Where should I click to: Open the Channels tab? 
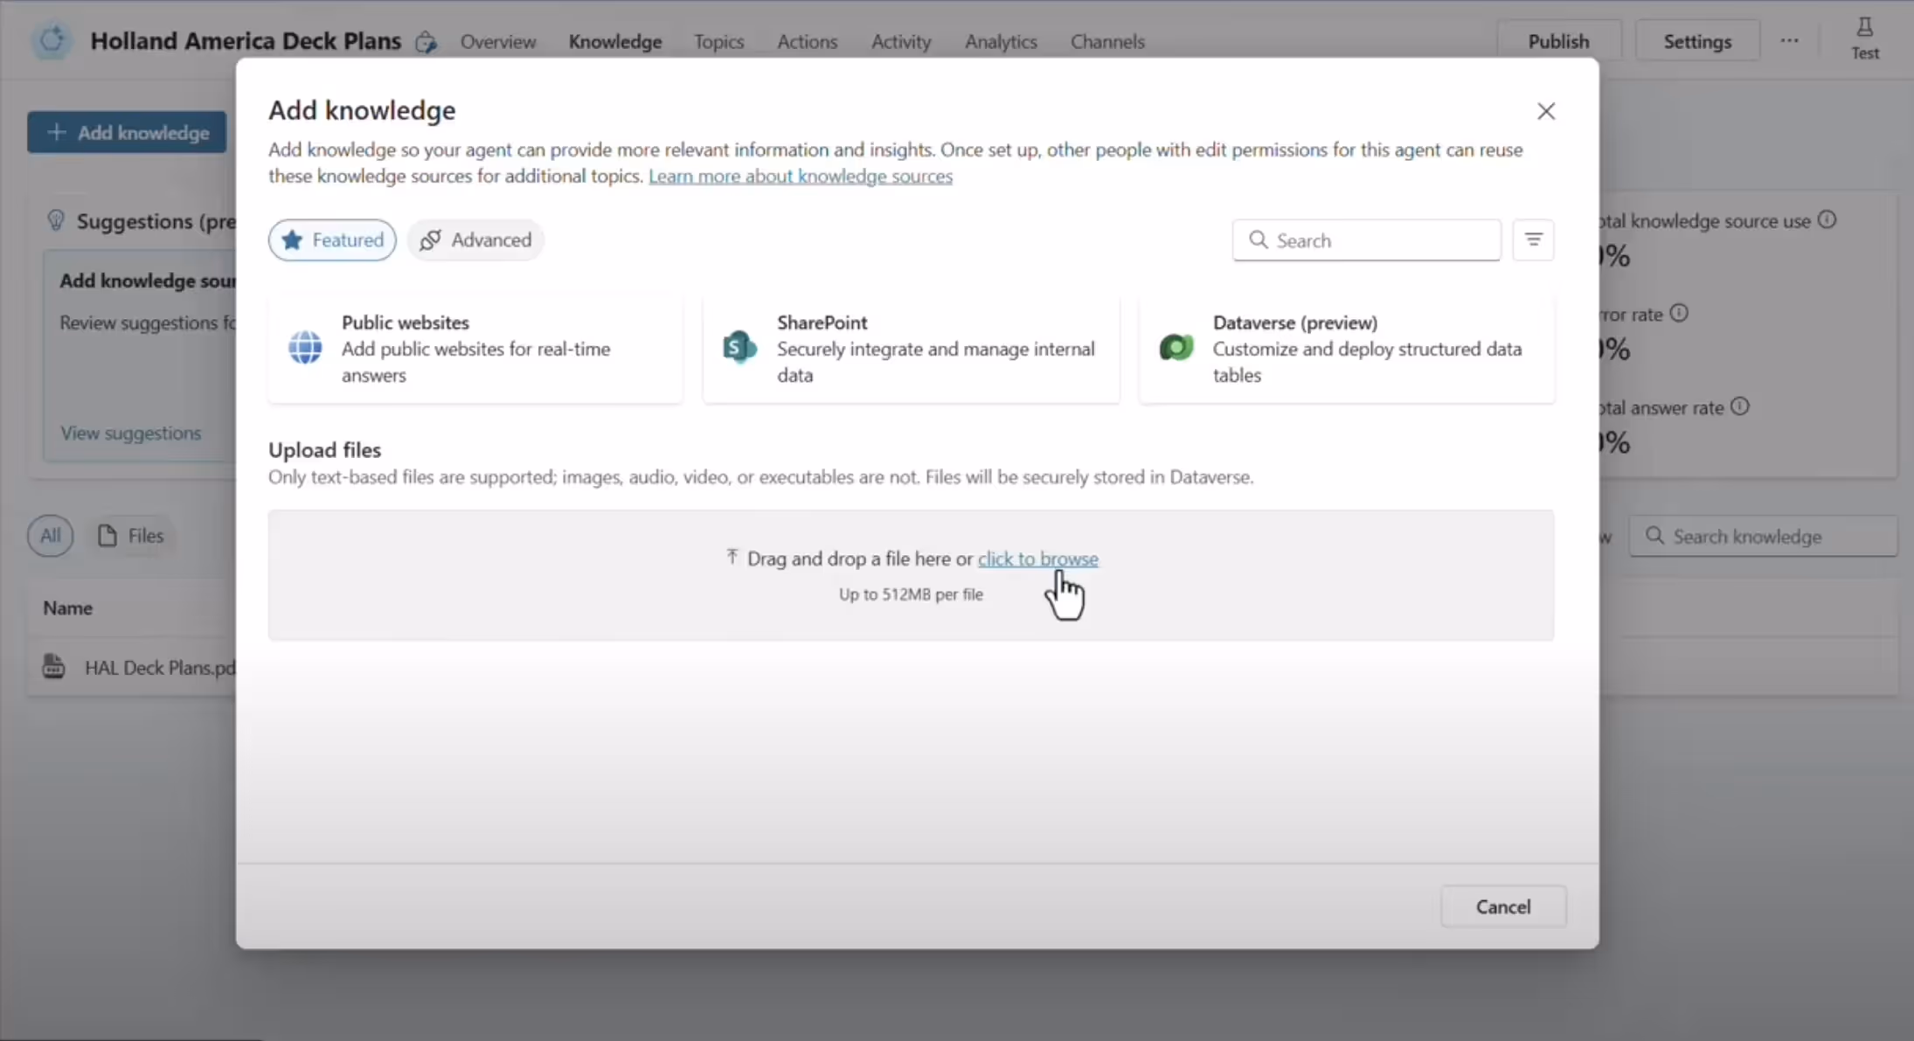click(x=1107, y=41)
